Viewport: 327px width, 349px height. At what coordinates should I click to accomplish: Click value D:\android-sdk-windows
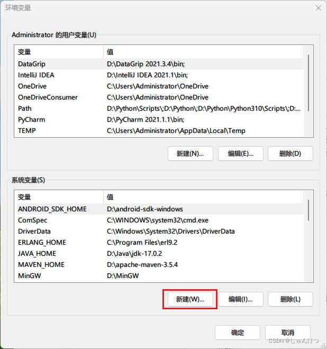(x=145, y=209)
